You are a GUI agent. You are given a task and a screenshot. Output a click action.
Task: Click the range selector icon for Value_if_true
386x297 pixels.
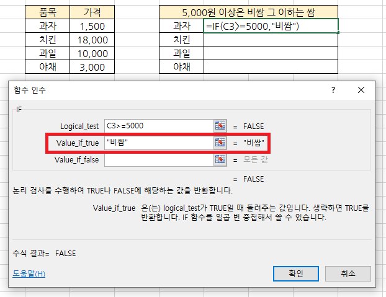[220, 143]
